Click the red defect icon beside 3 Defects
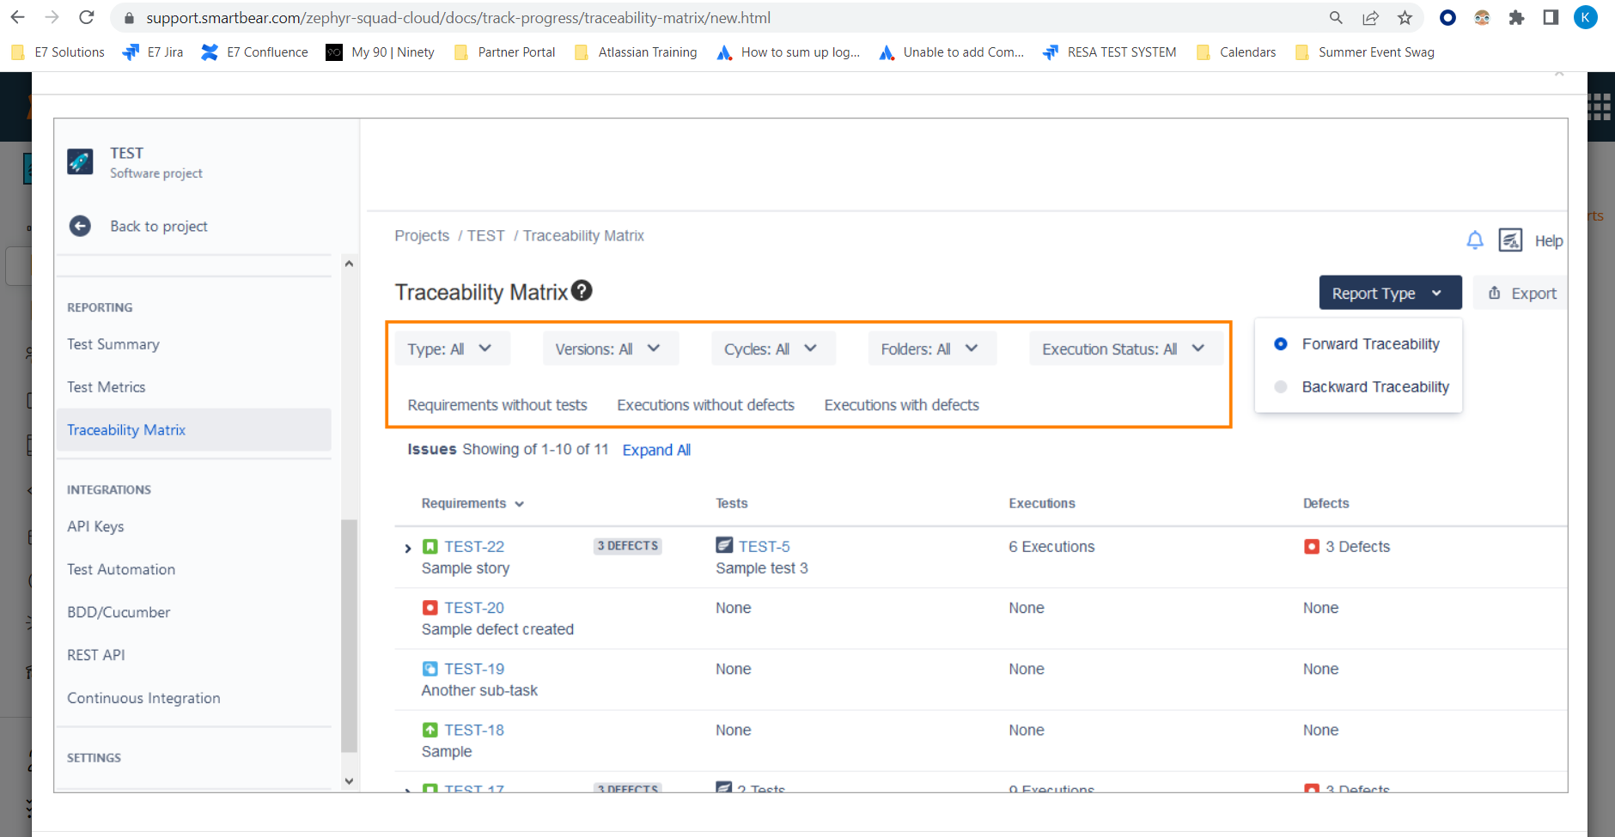This screenshot has width=1615, height=837. pos(1312,546)
